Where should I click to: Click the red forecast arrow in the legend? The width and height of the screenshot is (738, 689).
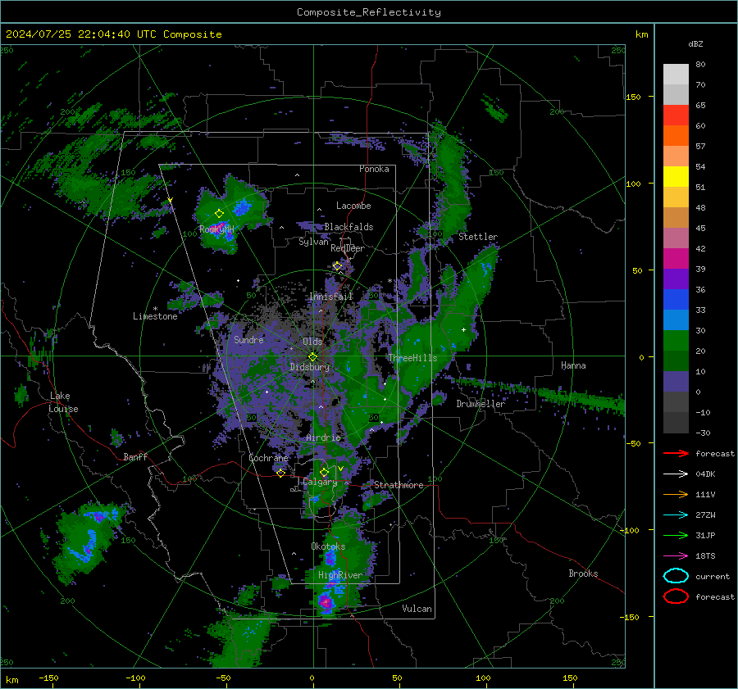[676, 453]
